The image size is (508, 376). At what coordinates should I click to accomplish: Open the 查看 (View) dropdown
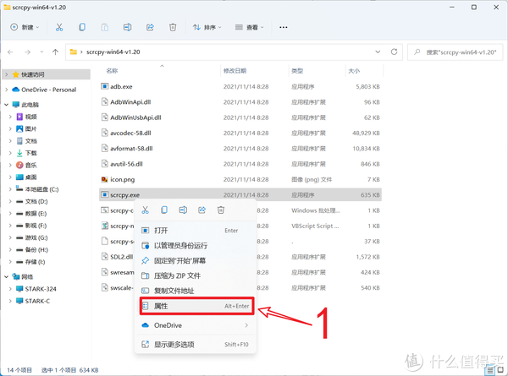pos(249,28)
